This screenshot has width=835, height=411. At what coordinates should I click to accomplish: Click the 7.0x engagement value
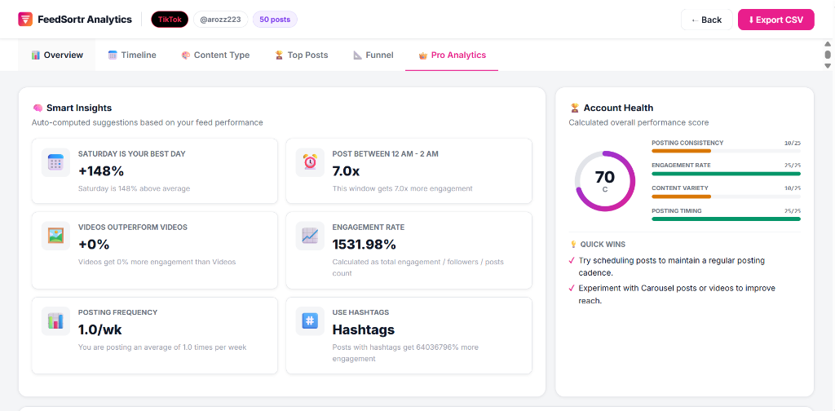point(346,171)
